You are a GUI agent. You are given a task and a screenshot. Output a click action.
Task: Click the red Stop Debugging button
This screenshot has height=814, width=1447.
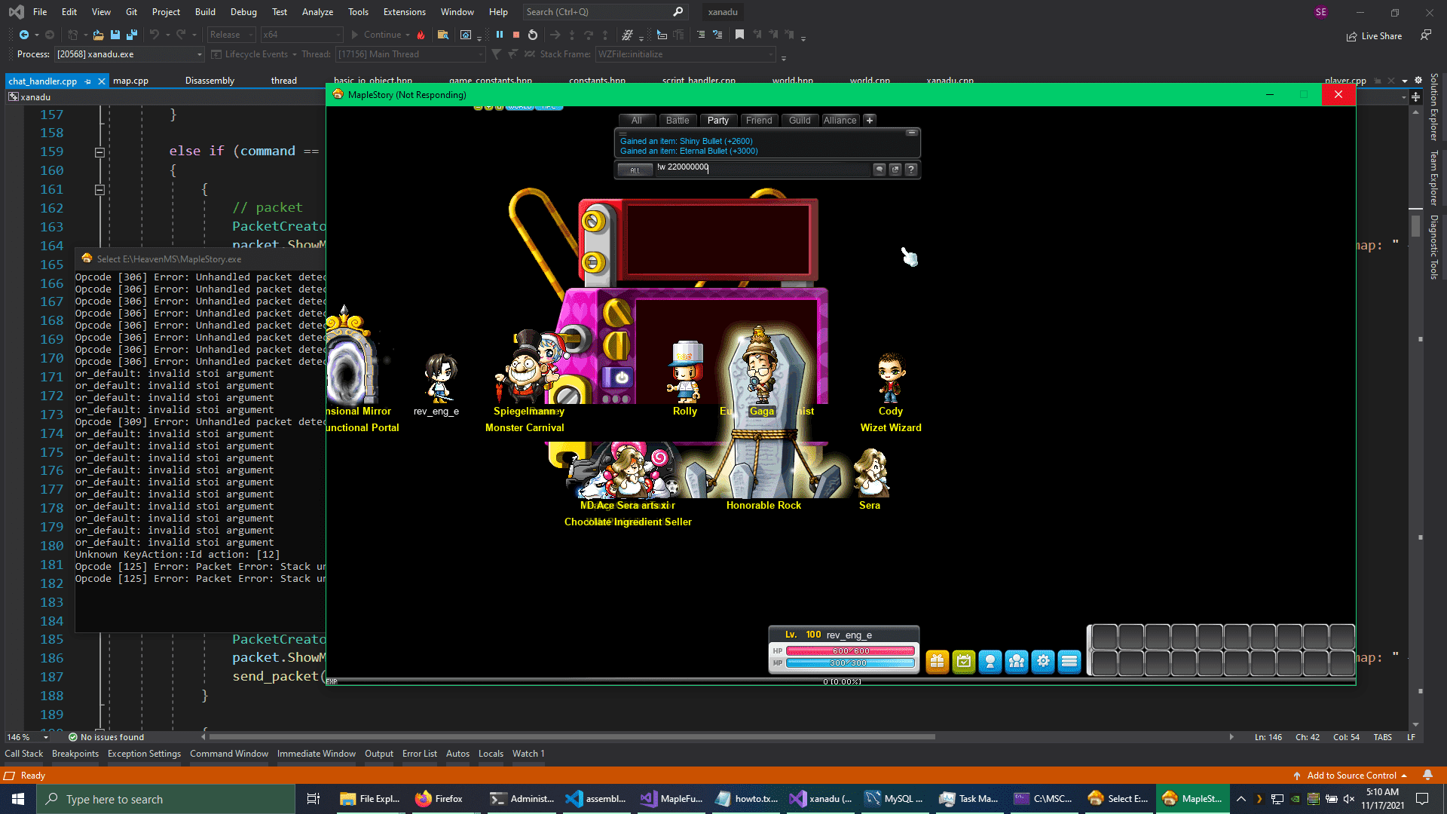(x=516, y=35)
